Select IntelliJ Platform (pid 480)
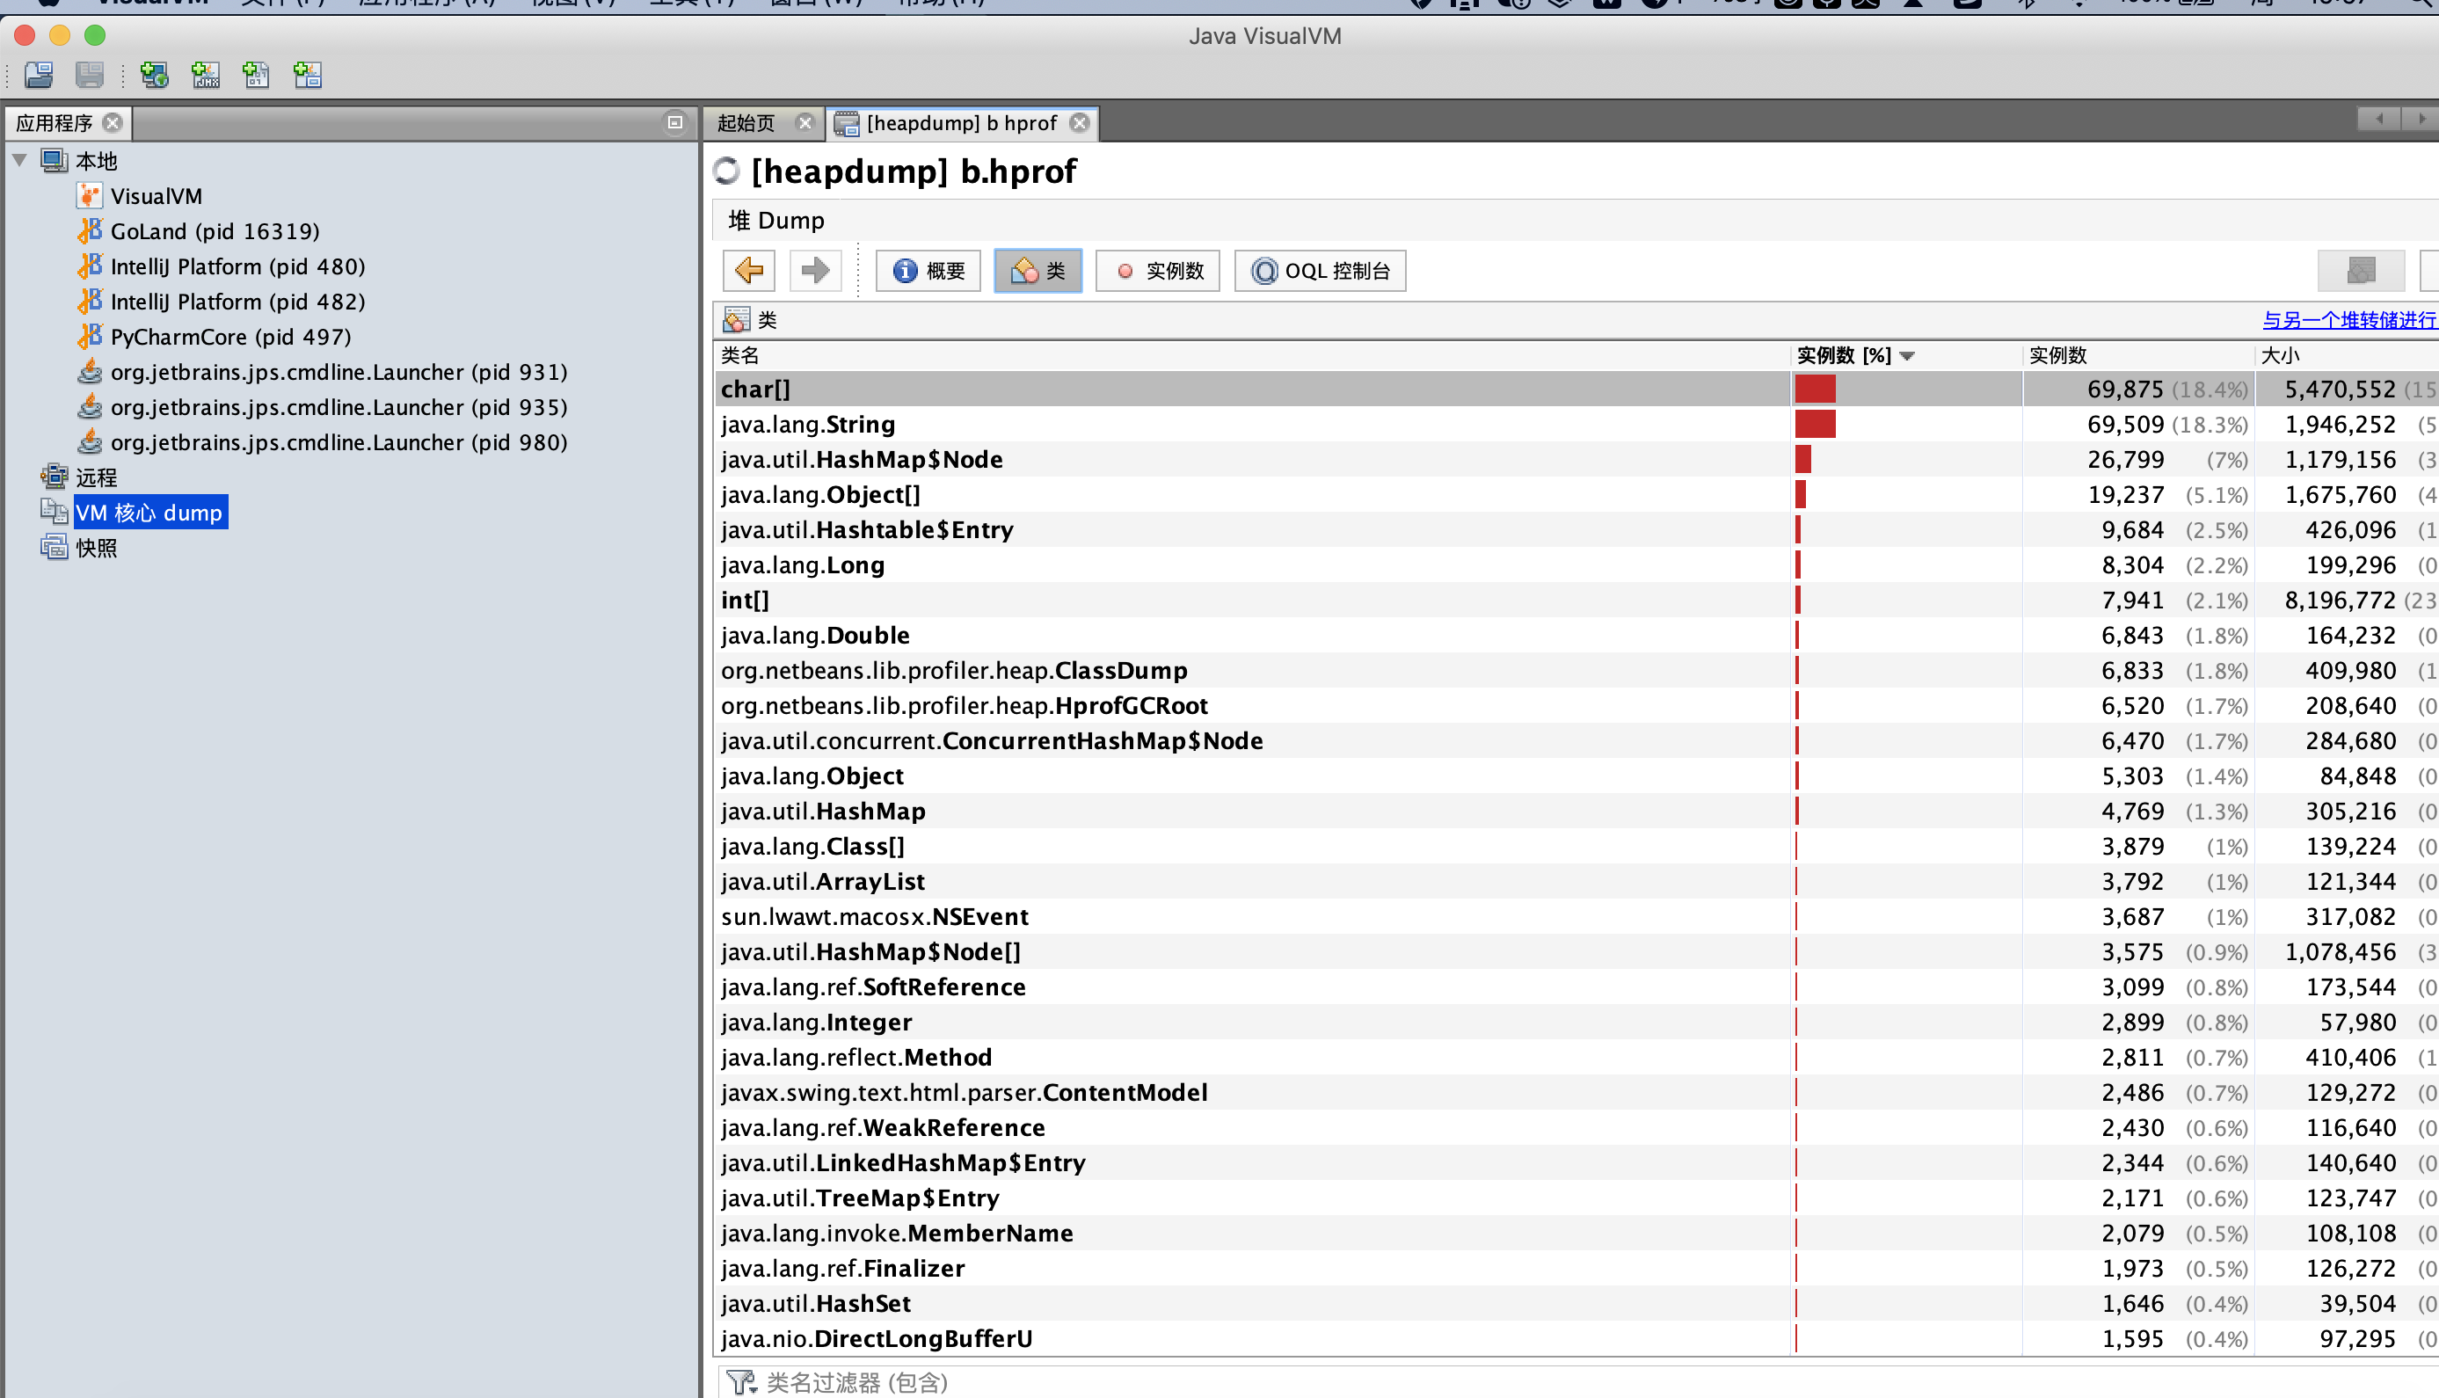The width and height of the screenshot is (2439, 1398). click(x=238, y=266)
